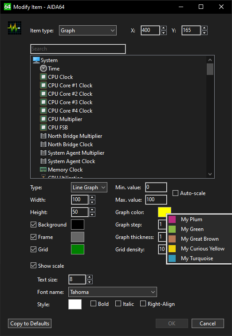Click the chipset icon beside North Bridge Clock

point(43,145)
